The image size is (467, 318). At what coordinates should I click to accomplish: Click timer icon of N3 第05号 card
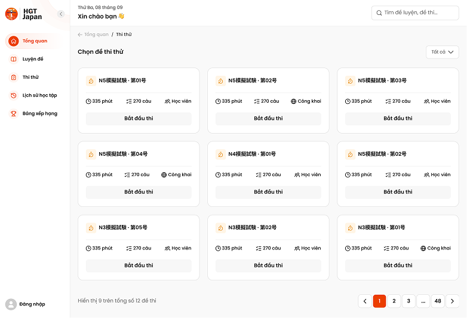coord(91,228)
